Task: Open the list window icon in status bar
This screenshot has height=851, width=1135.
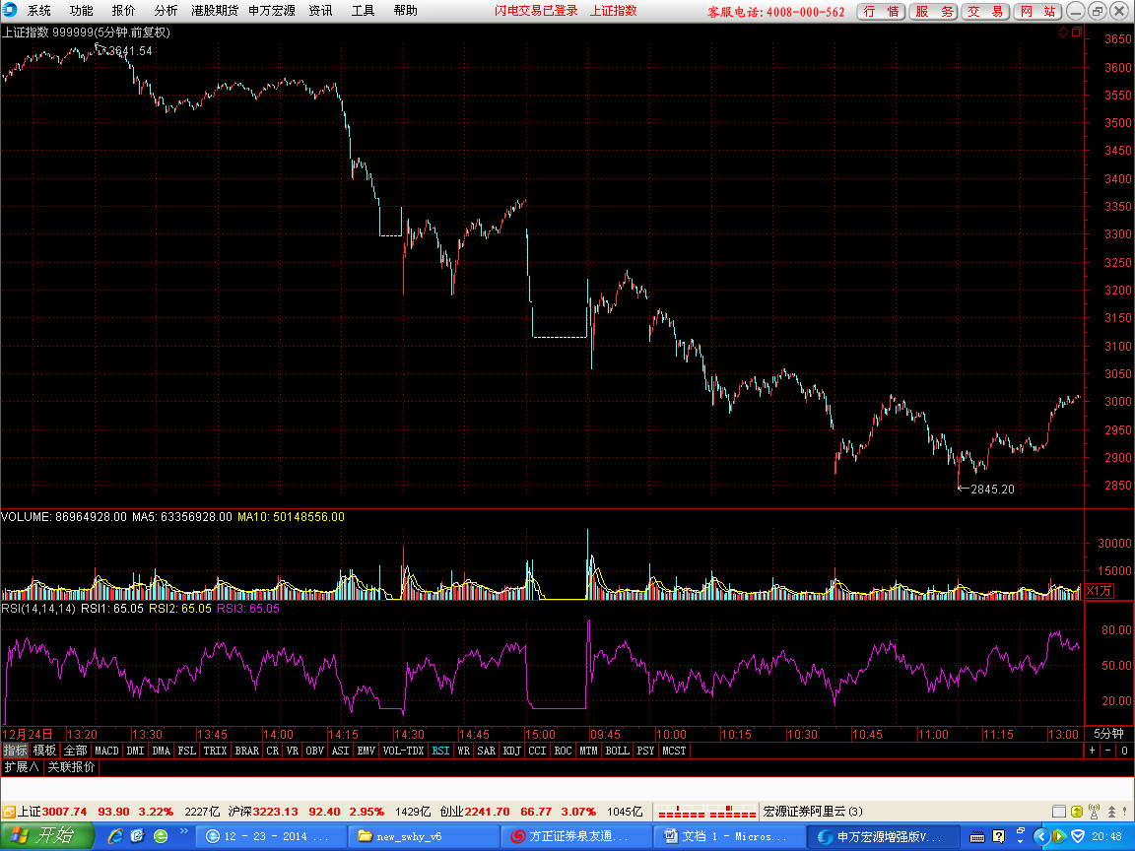Action: 1058,812
